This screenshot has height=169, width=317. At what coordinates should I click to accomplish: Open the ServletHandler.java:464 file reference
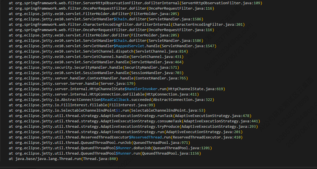coord(156,62)
